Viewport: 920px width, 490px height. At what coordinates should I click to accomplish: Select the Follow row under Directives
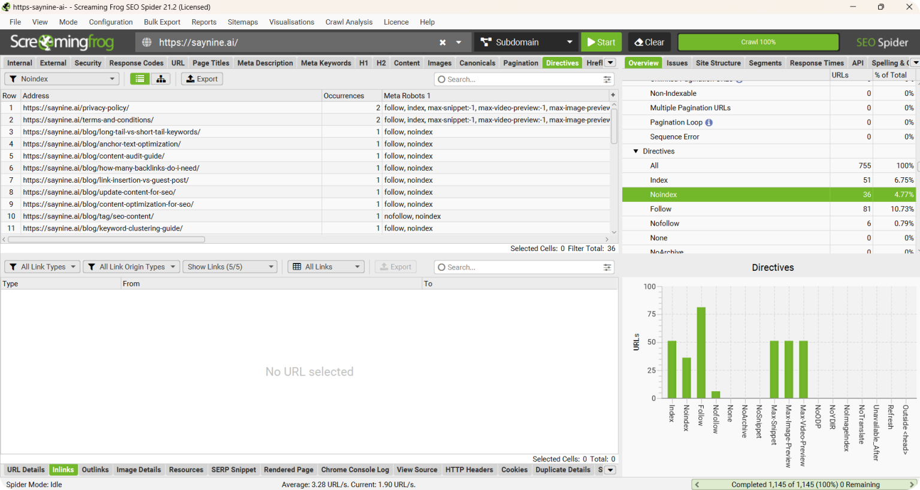click(x=768, y=209)
